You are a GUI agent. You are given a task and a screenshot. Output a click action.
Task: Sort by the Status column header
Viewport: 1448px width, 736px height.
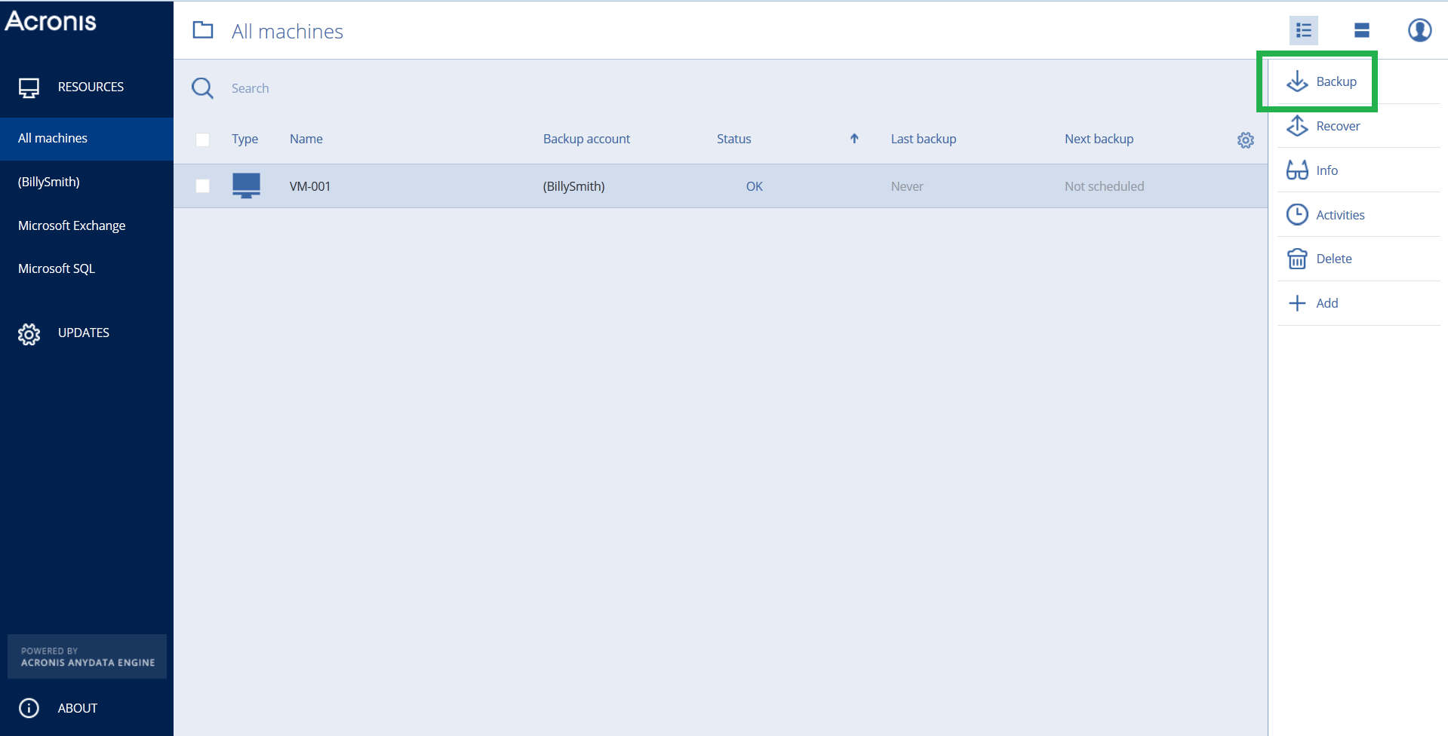pyautogui.click(x=733, y=139)
